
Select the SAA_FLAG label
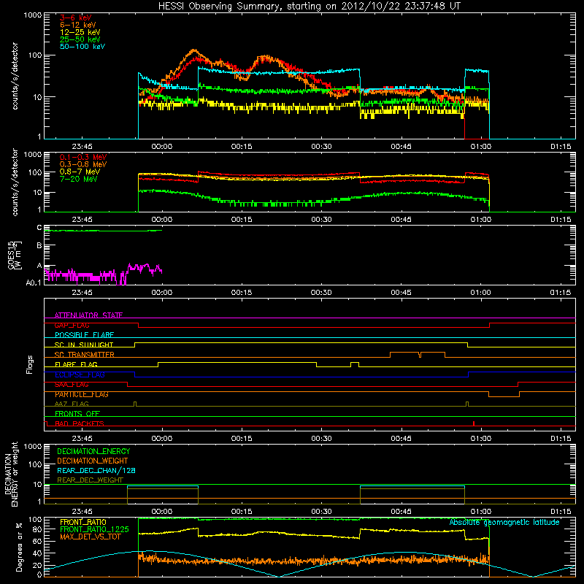click(72, 385)
